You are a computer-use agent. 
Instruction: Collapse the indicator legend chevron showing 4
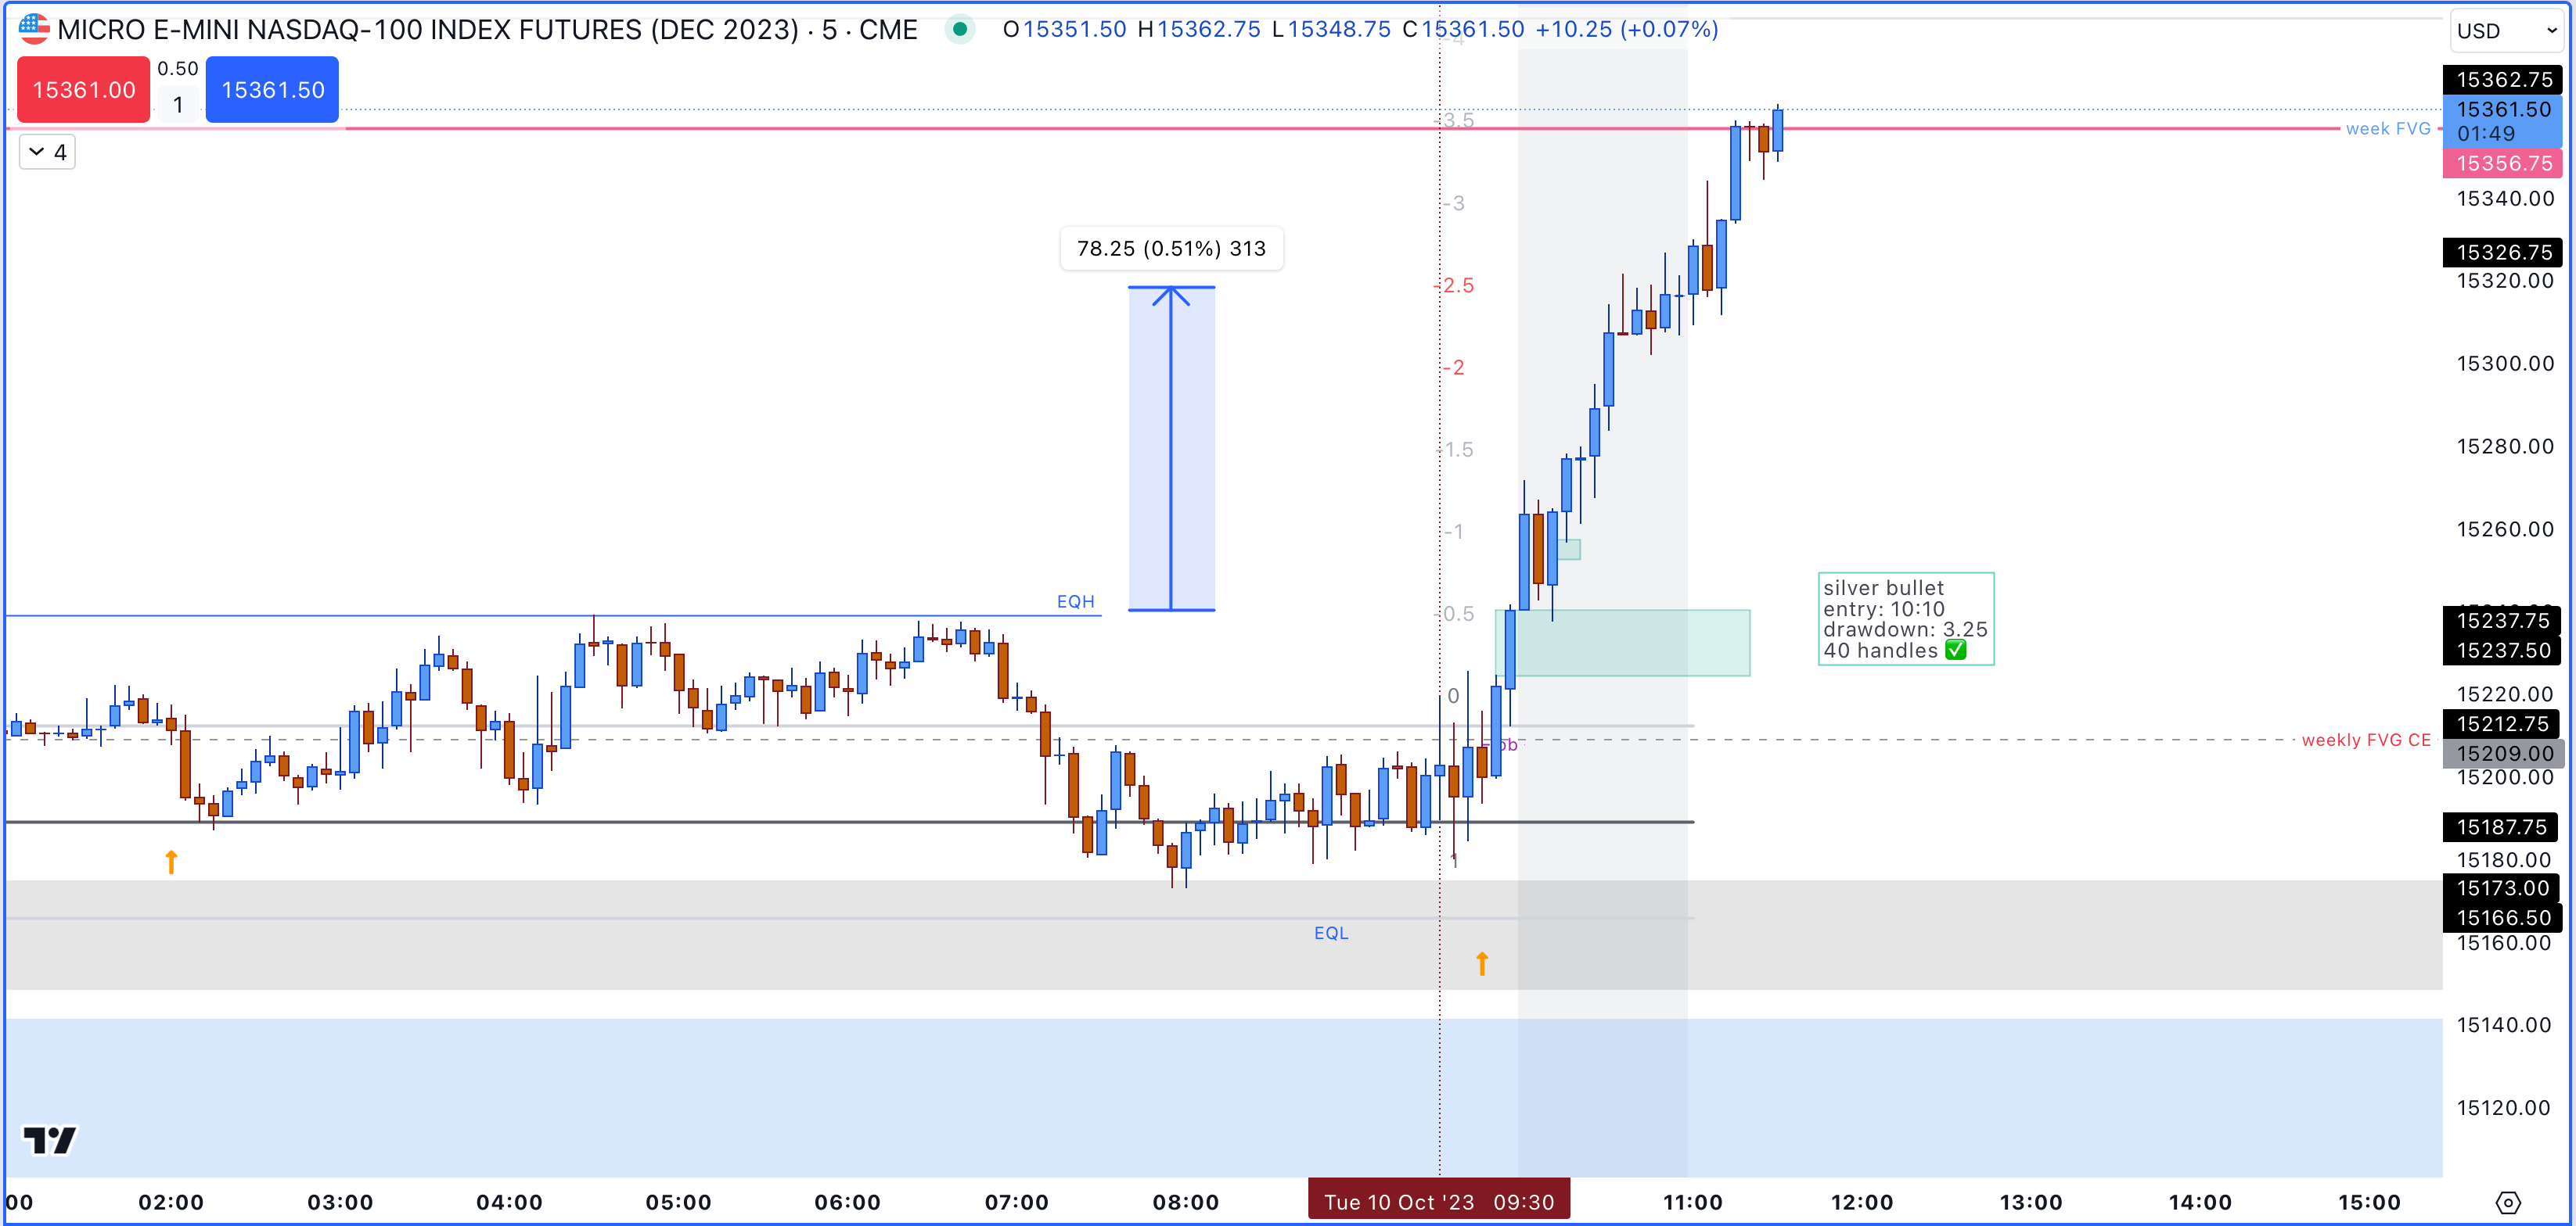click(x=47, y=152)
